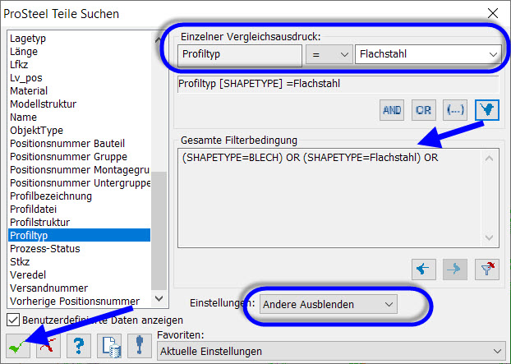This screenshot has height=364, width=511.
Task: Clear the filter with red-X funnel button
Action: tap(487, 270)
